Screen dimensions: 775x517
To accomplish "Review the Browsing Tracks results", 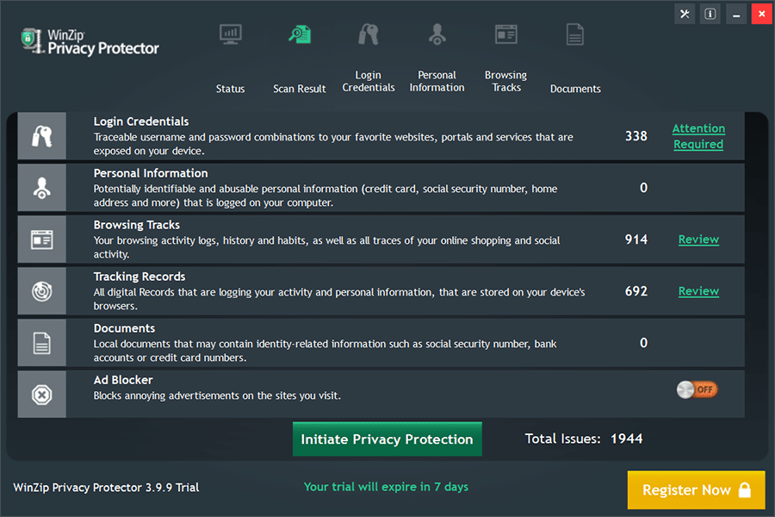I will click(698, 240).
